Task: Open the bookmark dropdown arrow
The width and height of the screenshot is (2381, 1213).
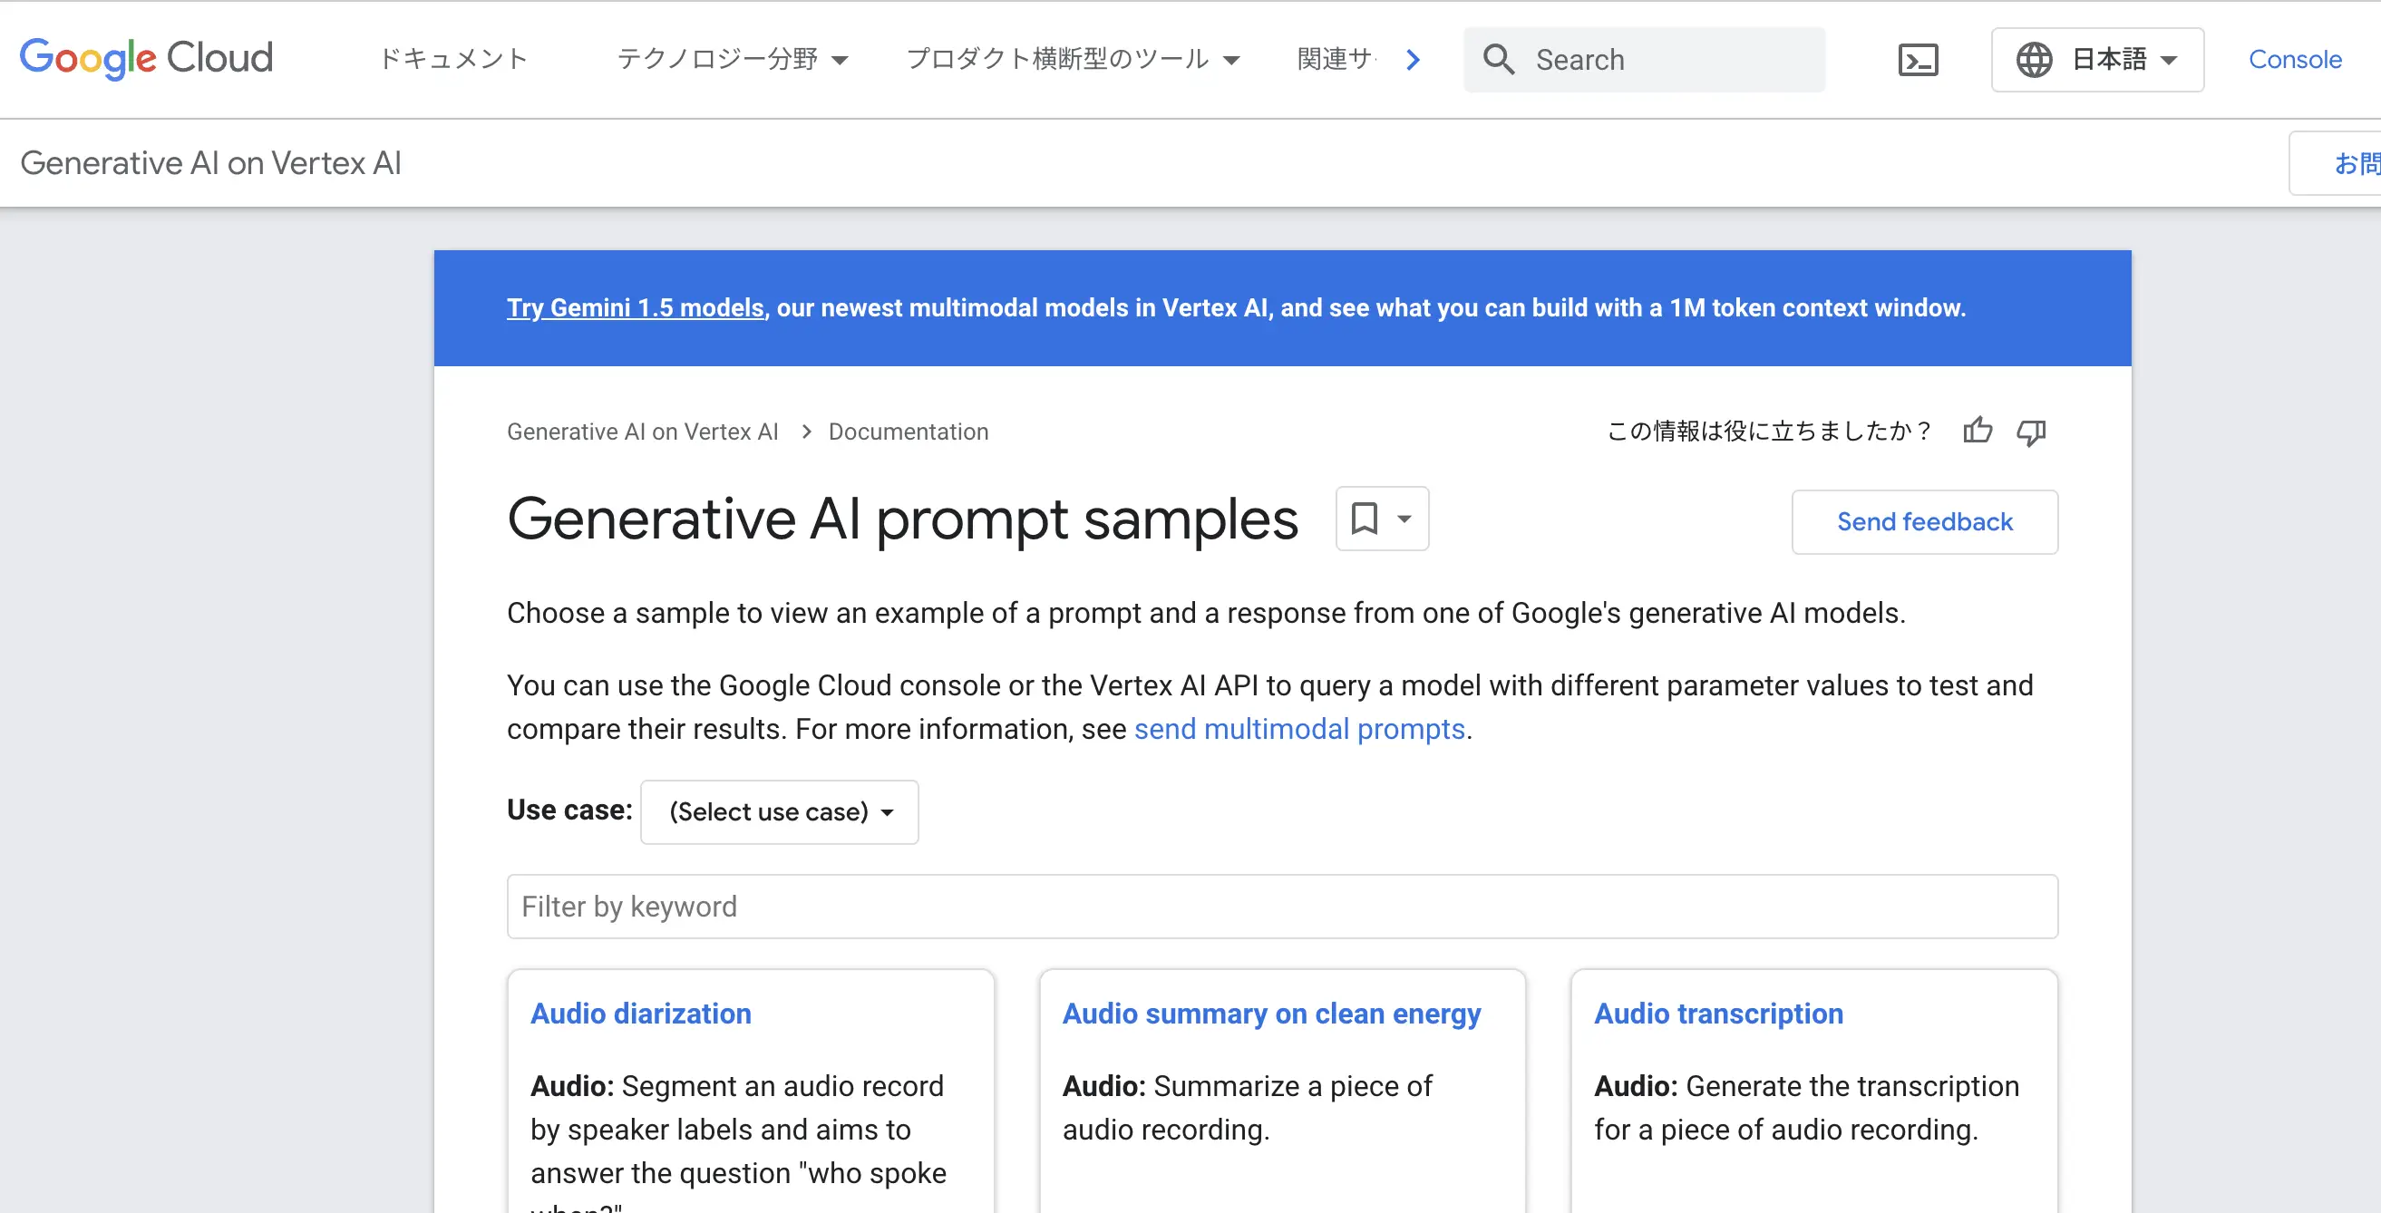Action: [x=1404, y=519]
